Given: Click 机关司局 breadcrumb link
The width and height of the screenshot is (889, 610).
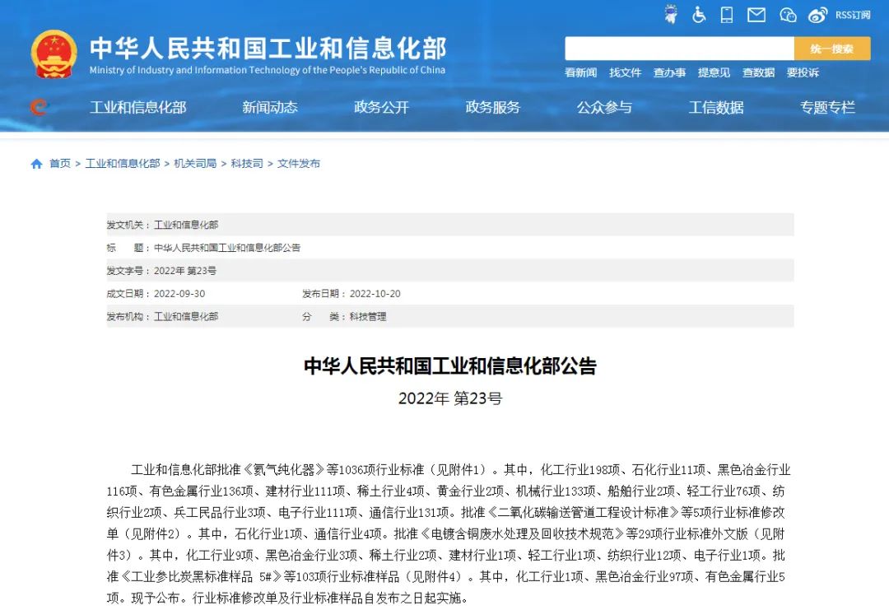Looking at the screenshot, I should click(195, 163).
